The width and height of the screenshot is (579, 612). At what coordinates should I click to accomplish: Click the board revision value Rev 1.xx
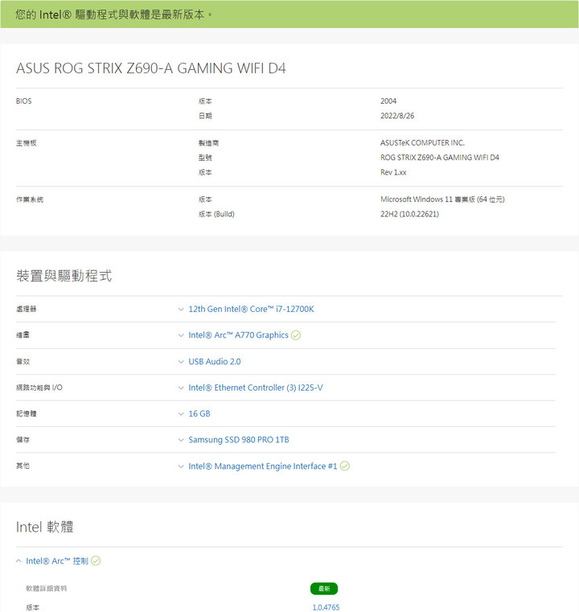point(393,173)
